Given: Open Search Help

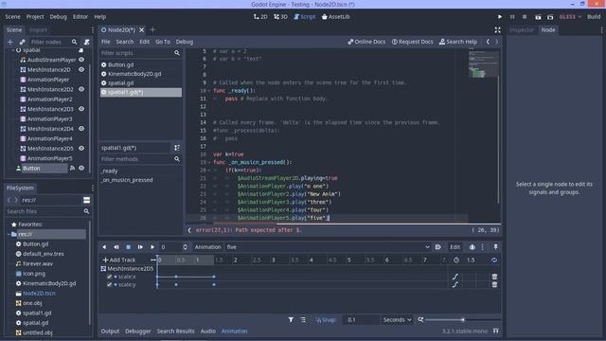Looking at the screenshot, I should point(458,42).
